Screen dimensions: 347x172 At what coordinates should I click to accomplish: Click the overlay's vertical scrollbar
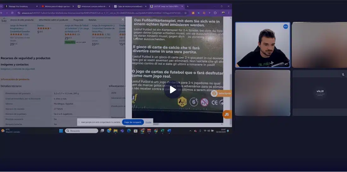click(x=231, y=99)
